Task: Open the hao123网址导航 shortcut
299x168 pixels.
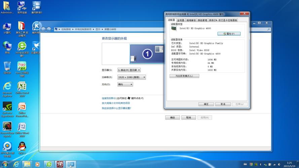Action: (x=22, y=69)
